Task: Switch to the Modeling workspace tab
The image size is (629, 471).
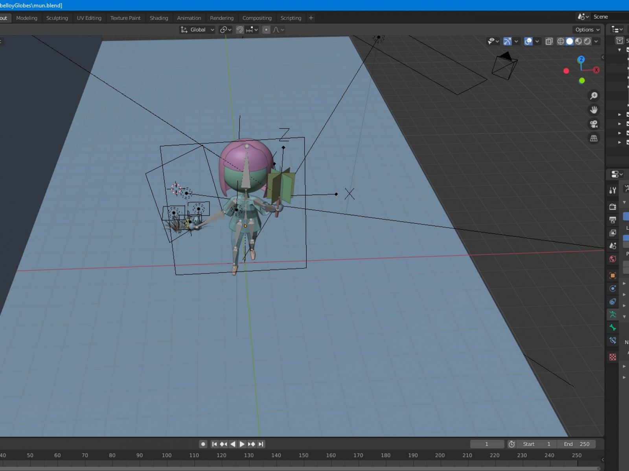Action: (x=27, y=18)
